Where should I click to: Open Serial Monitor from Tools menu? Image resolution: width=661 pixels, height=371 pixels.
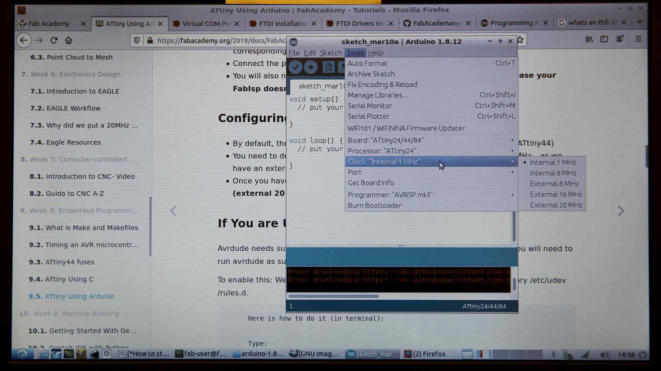point(431,106)
